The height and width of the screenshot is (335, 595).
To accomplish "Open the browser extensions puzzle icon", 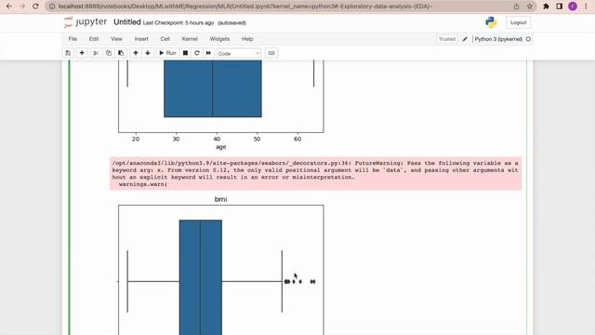I will (x=546, y=7).
